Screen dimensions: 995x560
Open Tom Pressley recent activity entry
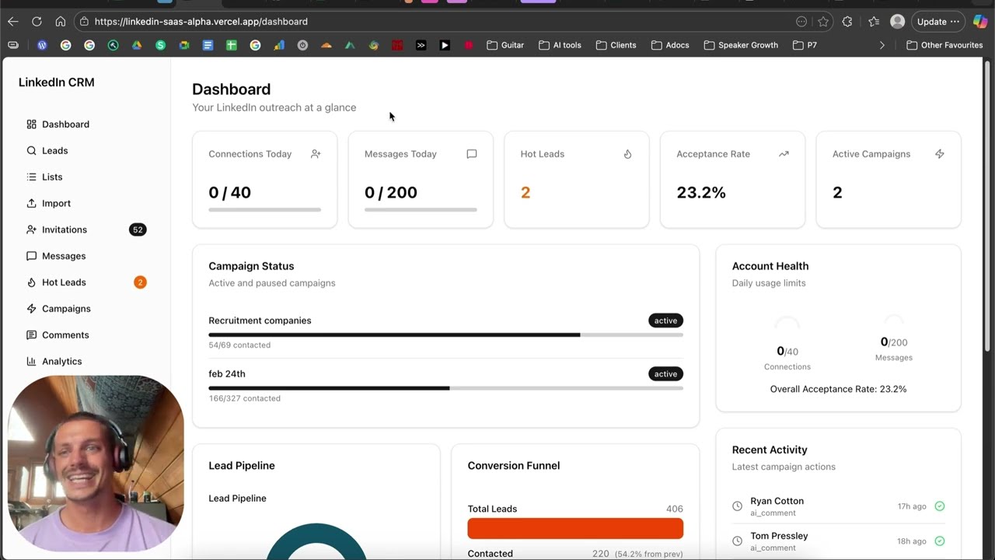[838, 541]
